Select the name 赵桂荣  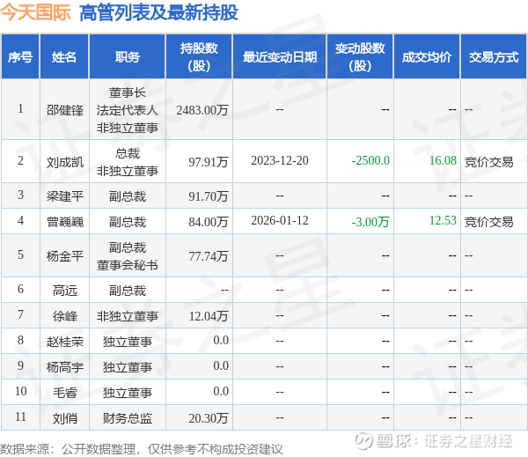click(64, 342)
